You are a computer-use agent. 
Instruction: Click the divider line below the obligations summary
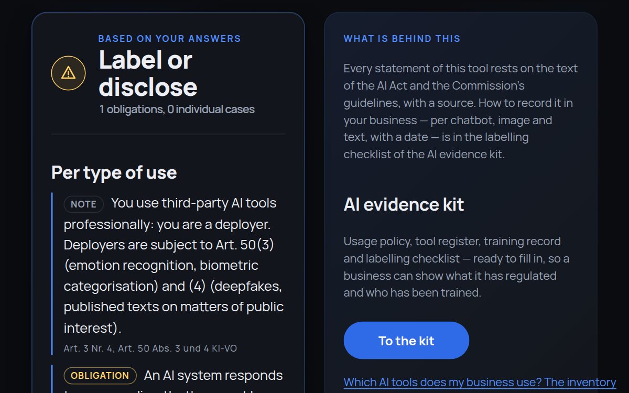pos(168,134)
